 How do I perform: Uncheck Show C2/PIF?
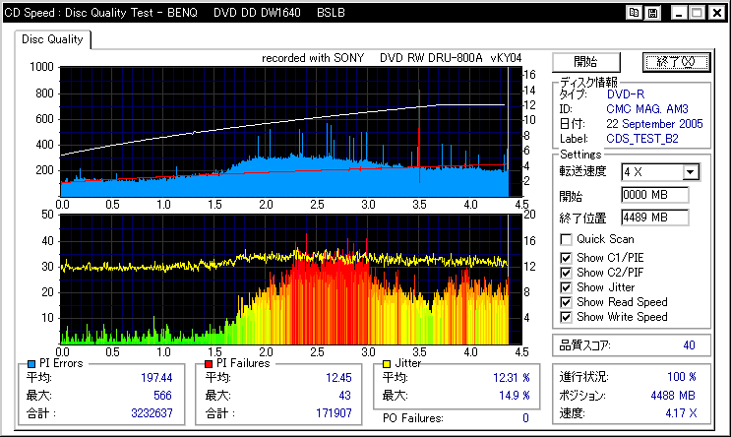[x=566, y=273]
